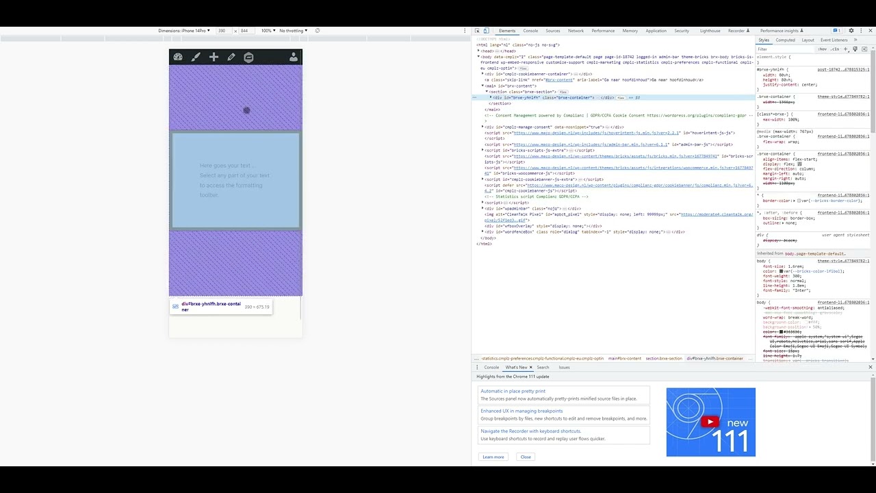Image resolution: width=876 pixels, height=493 pixels.
Task: Click the section.brxe-section breadcrumb
Action: (664, 358)
